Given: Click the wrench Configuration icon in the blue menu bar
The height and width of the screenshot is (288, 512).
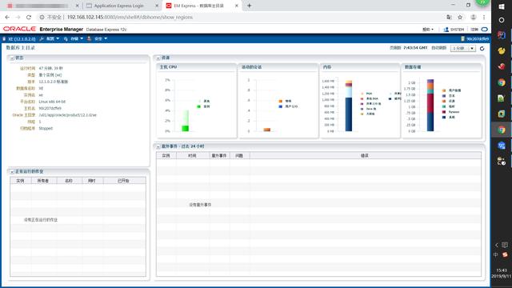Looking at the screenshot, I should [42, 39].
